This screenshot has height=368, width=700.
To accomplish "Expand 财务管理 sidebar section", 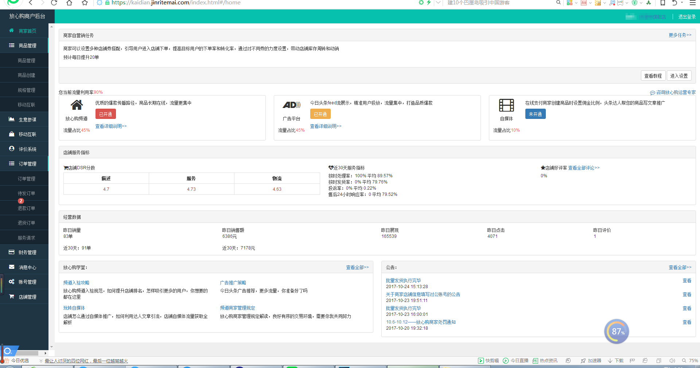I will coord(24,252).
